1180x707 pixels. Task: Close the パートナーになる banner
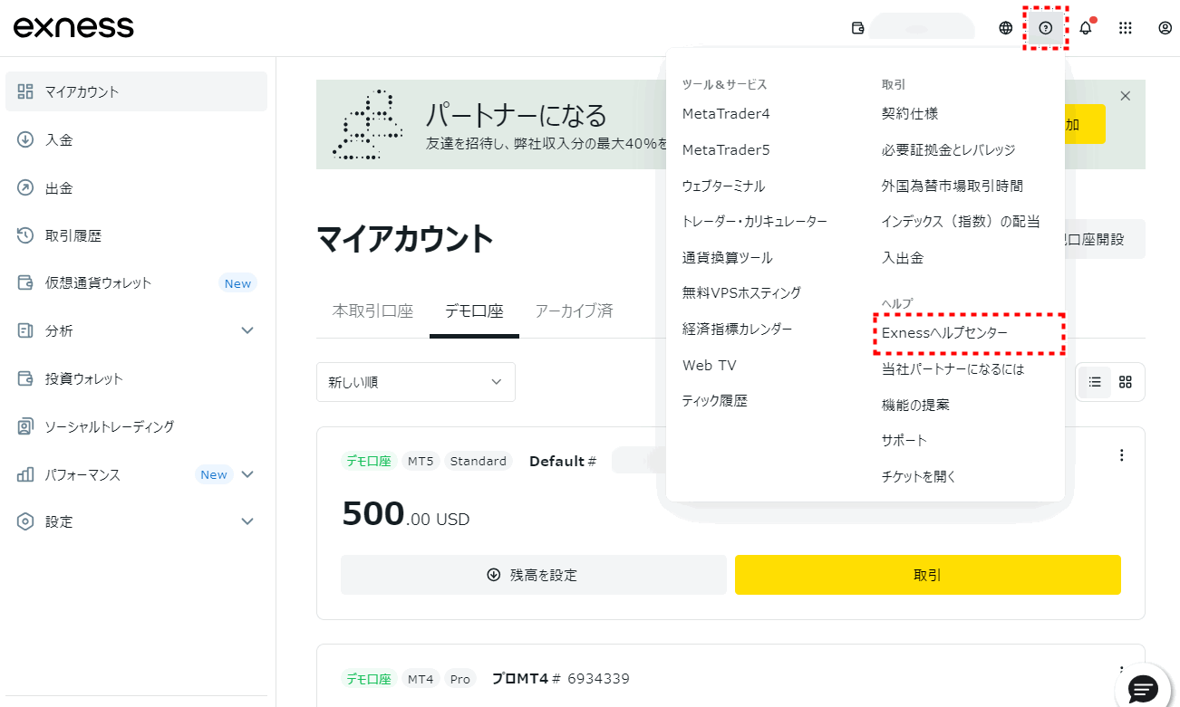pos(1125,95)
